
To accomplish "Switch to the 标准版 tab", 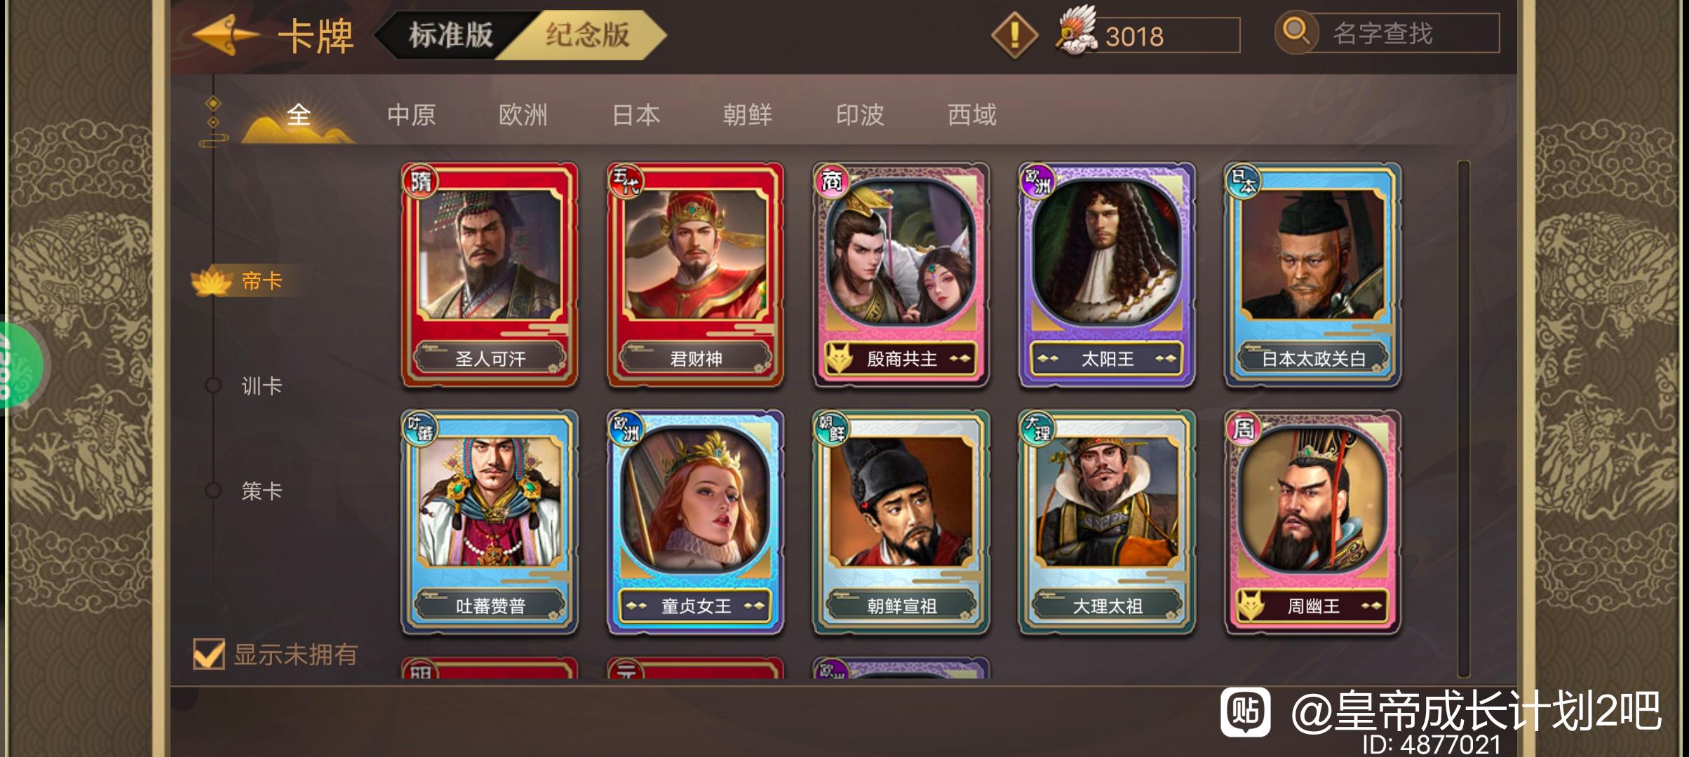I will (x=451, y=34).
